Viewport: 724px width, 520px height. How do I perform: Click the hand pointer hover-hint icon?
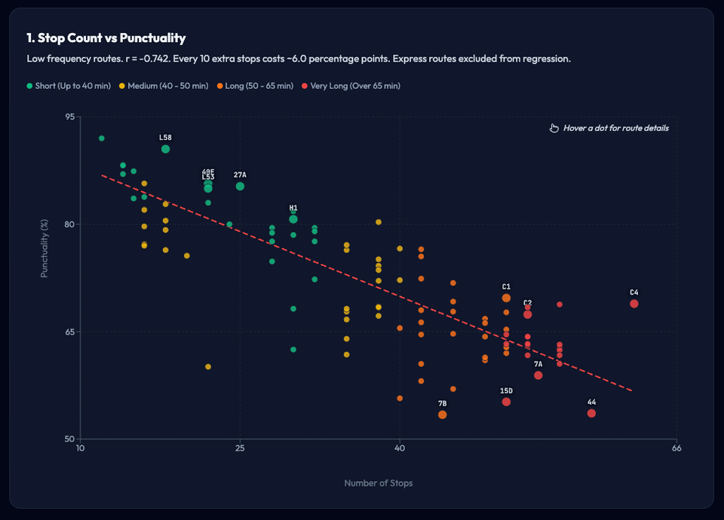point(554,128)
